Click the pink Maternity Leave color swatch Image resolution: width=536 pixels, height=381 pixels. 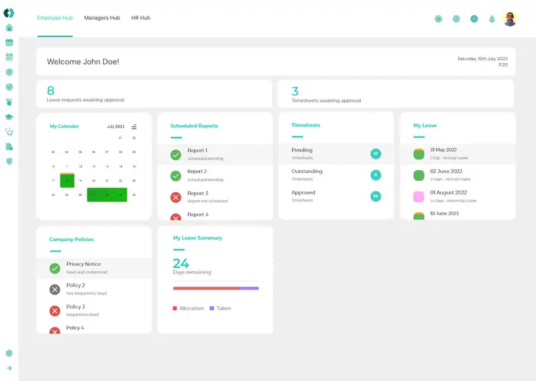(419, 197)
